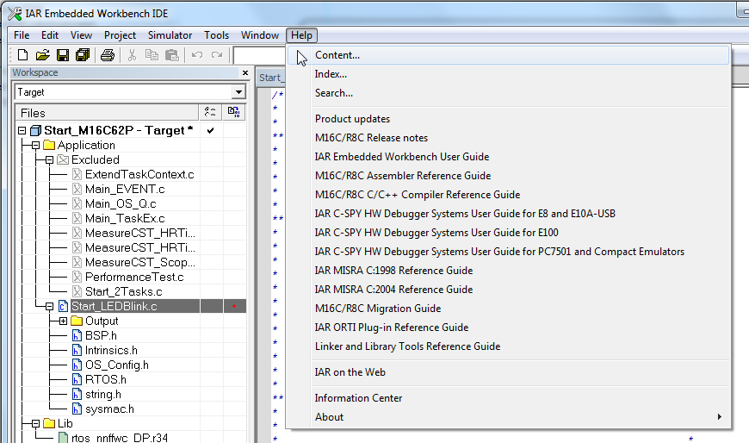The width and height of the screenshot is (749, 443).
Task: Collapse the Start_M16C62P project root
Action: pyautogui.click(x=22, y=131)
